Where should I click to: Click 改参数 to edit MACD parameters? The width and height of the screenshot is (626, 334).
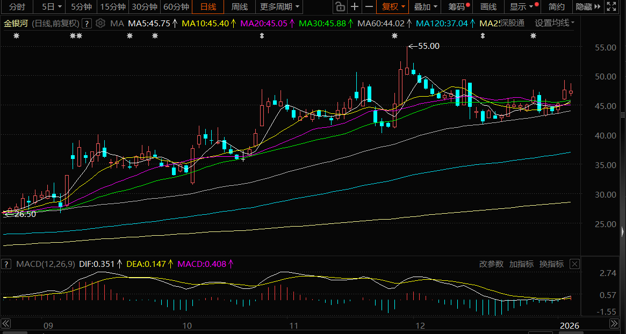point(492,264)
